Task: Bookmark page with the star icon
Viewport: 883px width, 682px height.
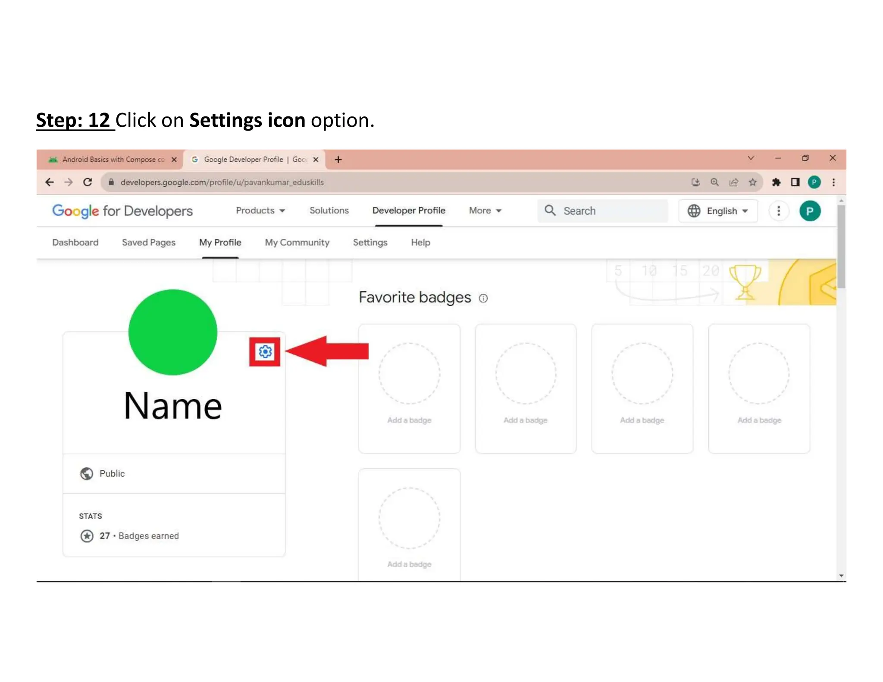Action: click(752, 182)
